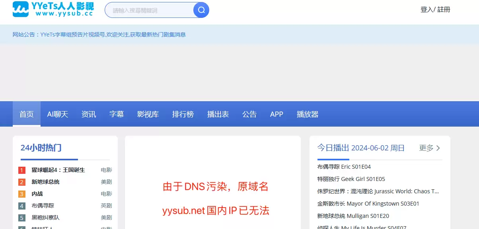
Task: Click the gray rank 5 badge
Action: coord(22,218)
